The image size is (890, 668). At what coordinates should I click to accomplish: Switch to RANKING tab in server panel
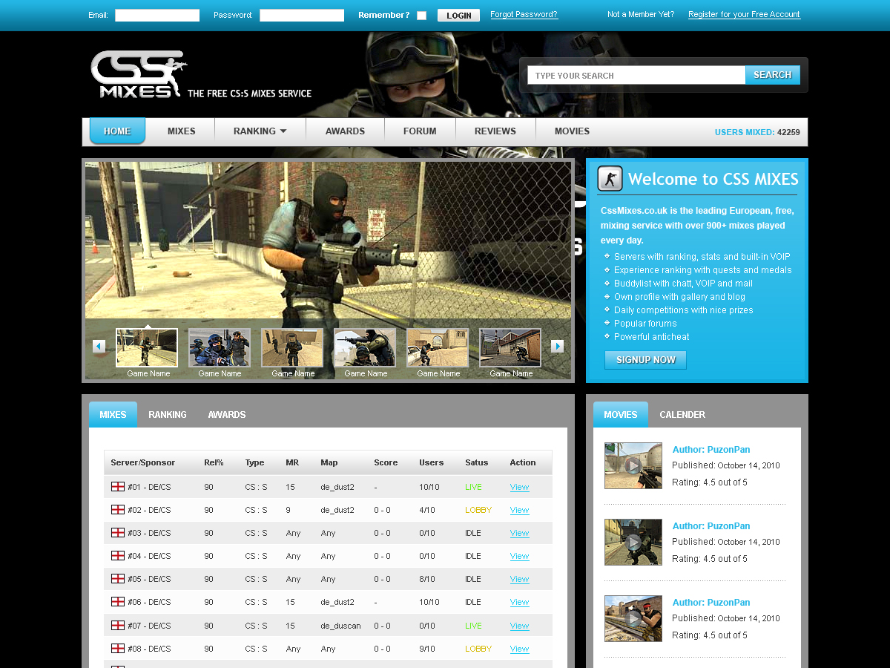[168, 415]
